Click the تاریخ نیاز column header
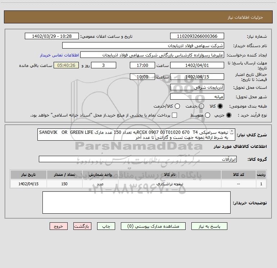The width and height of the screenshot is (277, 268). point(28,174)
